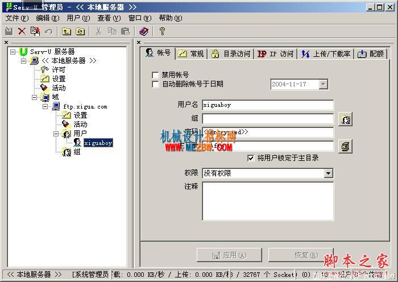Image resolution: width=398 pixels, height=282 pixels.
Task: Switch to the 常规 tab
Action: pos(192,54)
